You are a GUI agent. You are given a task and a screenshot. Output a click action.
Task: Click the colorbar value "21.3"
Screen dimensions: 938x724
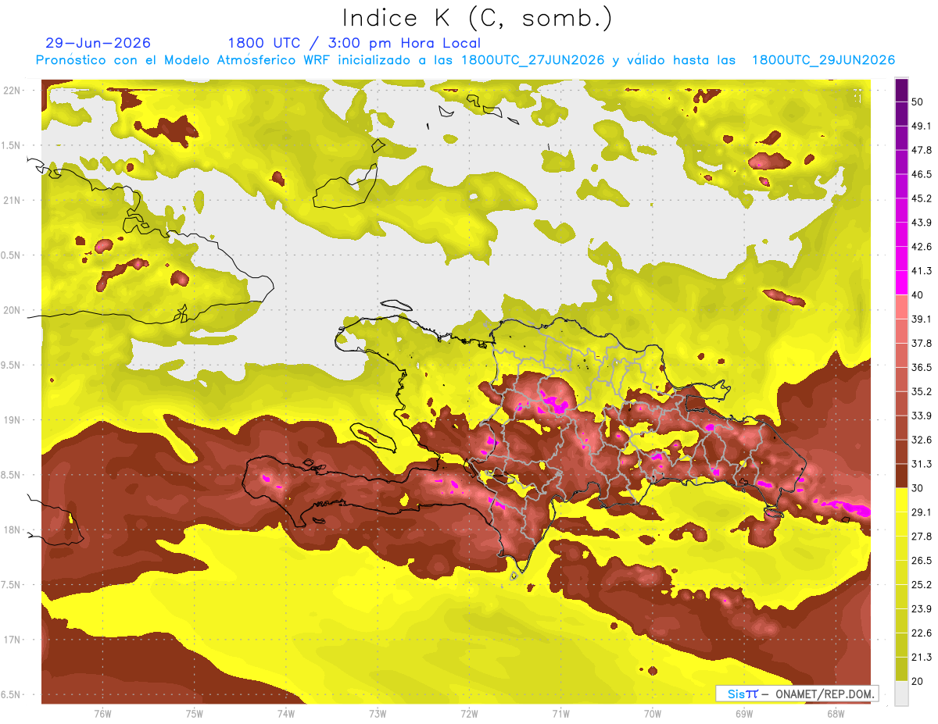921,657
